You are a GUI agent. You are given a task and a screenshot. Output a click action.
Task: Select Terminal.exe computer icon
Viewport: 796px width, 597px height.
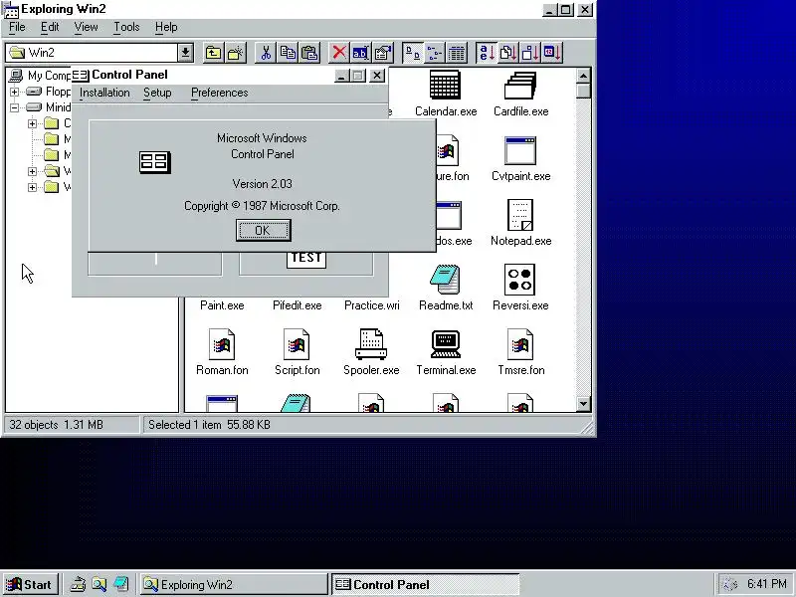[445, 344]
